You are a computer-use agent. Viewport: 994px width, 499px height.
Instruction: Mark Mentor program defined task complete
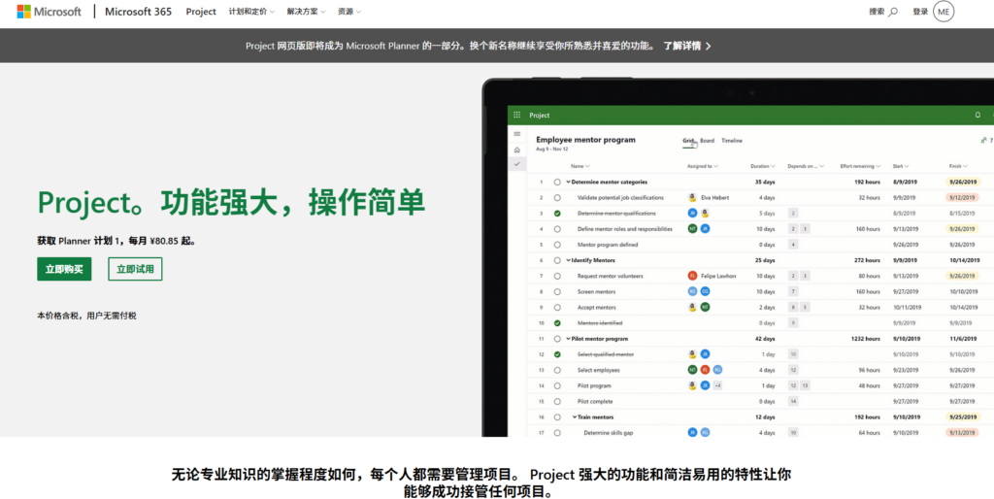click(557, 244)
